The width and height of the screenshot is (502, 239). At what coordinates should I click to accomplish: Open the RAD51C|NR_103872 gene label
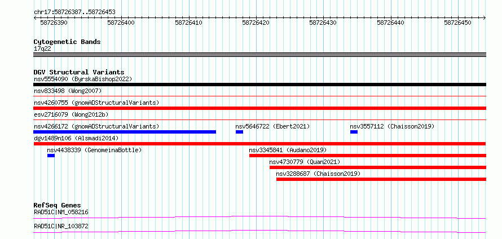(61, 226)
